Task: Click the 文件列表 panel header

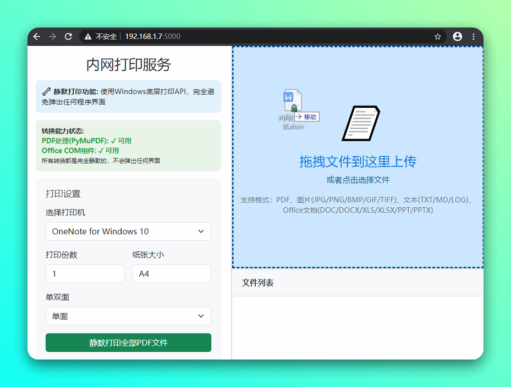Action: (x=258, y=283)
